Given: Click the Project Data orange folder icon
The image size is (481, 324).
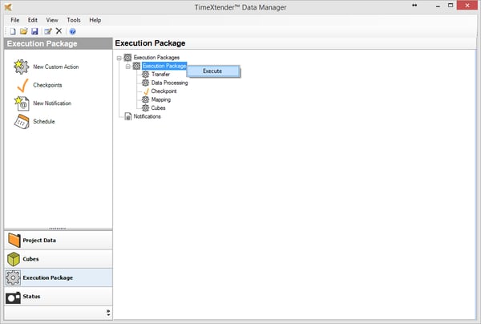Looking at the screenshot, I should coord(14,241).
